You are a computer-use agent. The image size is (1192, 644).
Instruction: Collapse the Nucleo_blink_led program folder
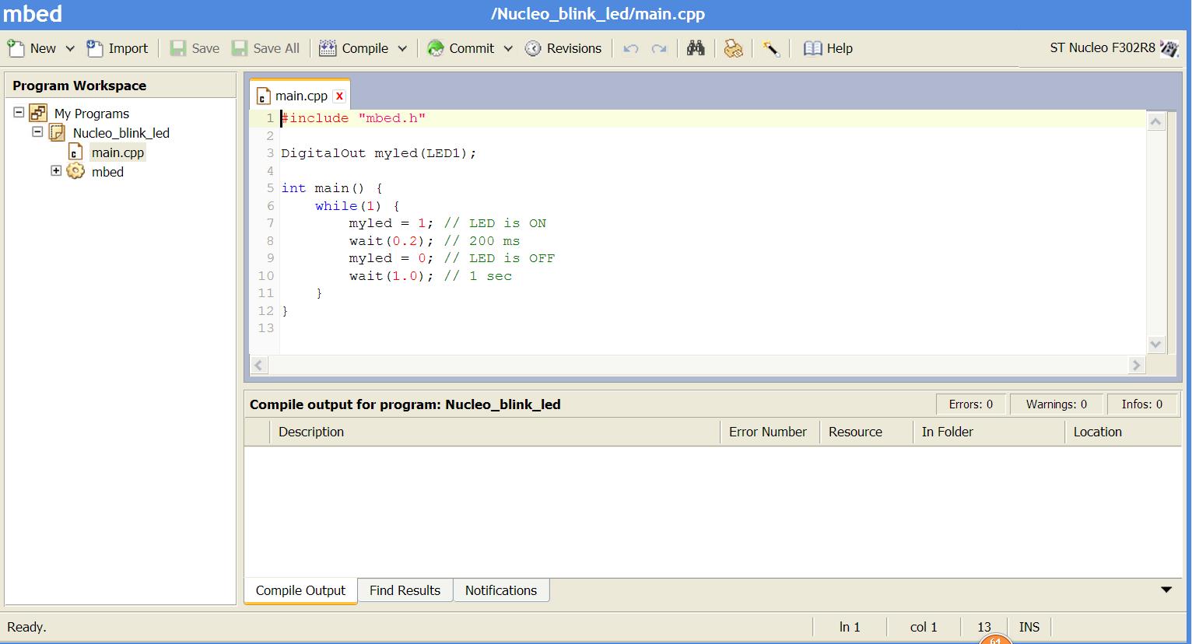click(37, 131)
